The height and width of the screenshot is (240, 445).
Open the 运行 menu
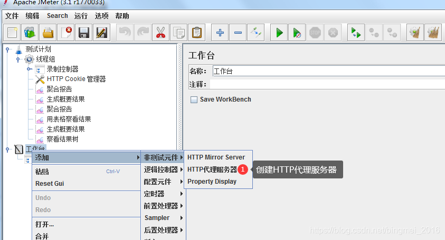(x=81, y=16)
